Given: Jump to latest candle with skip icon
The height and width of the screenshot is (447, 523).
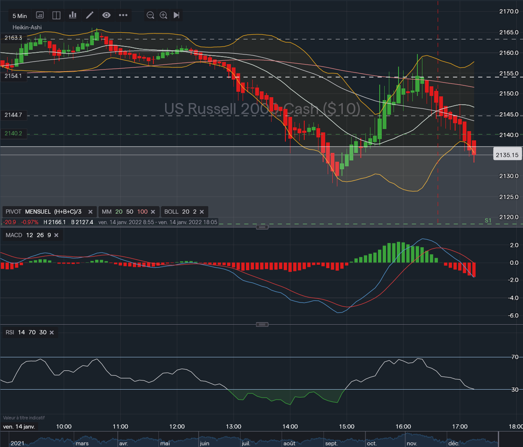Looking at the screenshot, I should [176, 15].
